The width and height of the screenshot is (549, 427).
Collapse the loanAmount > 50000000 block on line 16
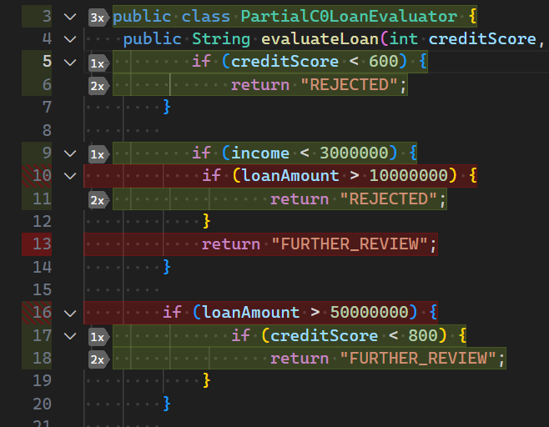click(x=70, y=313)
